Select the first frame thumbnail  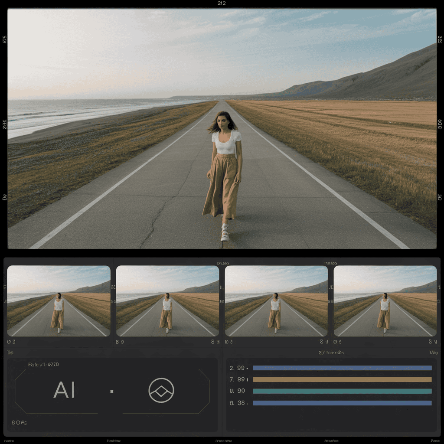click(59, 301)
